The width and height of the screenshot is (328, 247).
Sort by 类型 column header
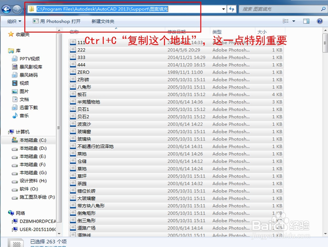[x=217, y=32]
